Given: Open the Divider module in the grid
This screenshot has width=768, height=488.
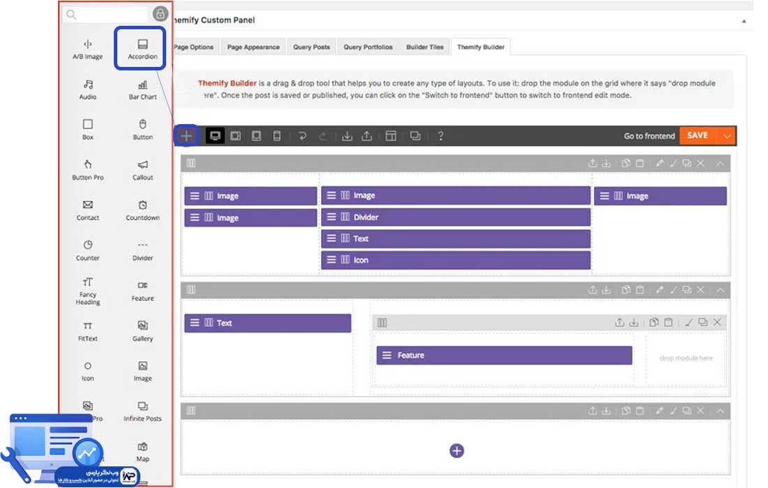Looking at the screenshot, I should [455, 217].
